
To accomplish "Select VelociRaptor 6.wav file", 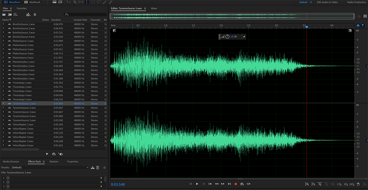I will point(23,145).
